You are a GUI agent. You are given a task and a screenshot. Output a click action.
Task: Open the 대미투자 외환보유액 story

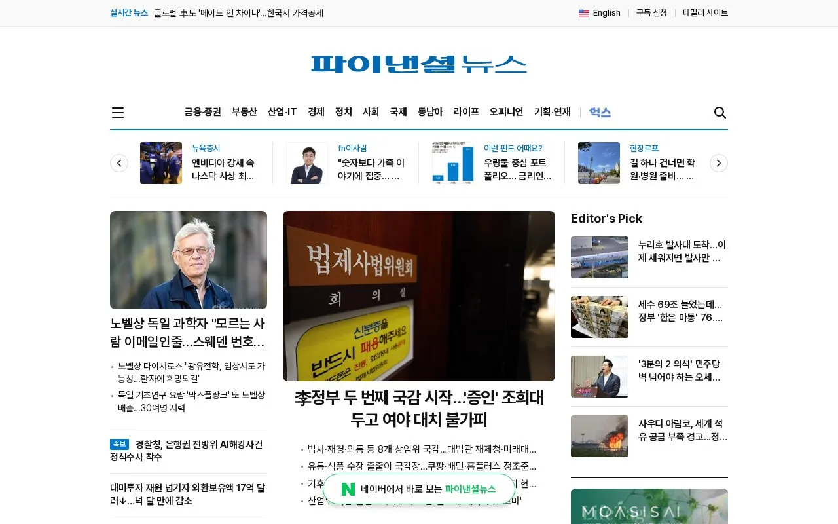pyautogui.click(x=189, y=495)
